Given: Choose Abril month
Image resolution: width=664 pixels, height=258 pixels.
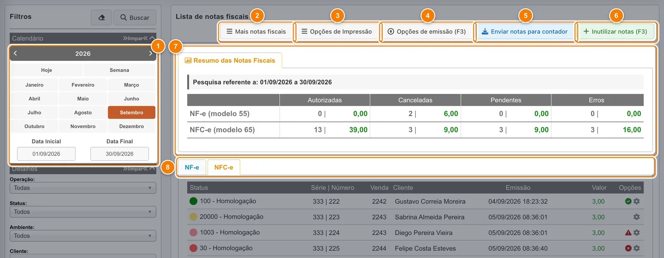Looking at the screenshot, I should point(34,99).
